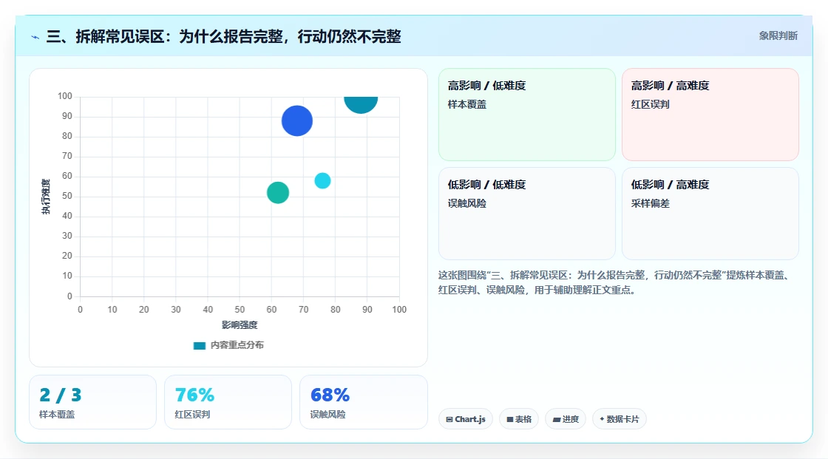Click the 影响强度 x-axis title
This screenshot has height=459, width=828.
click(x=240, y=324)
